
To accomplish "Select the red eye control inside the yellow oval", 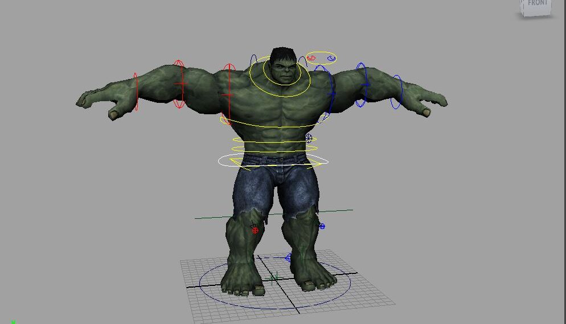I will click(x=311, y=57).
